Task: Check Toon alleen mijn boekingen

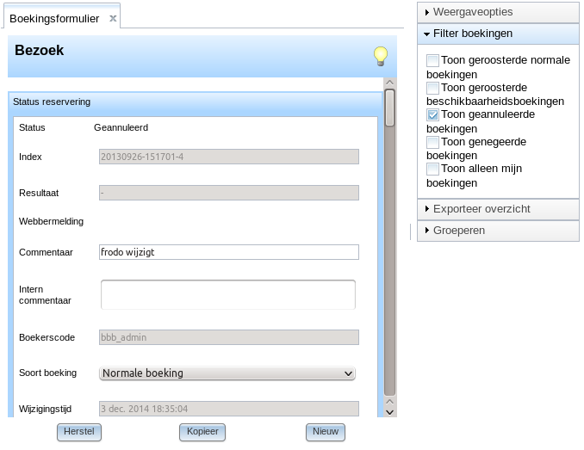Action: click(432, 169)
